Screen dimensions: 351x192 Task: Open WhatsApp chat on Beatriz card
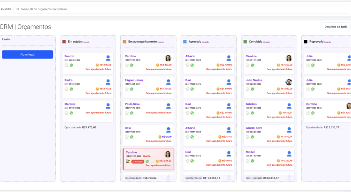[x=71, y=65]
